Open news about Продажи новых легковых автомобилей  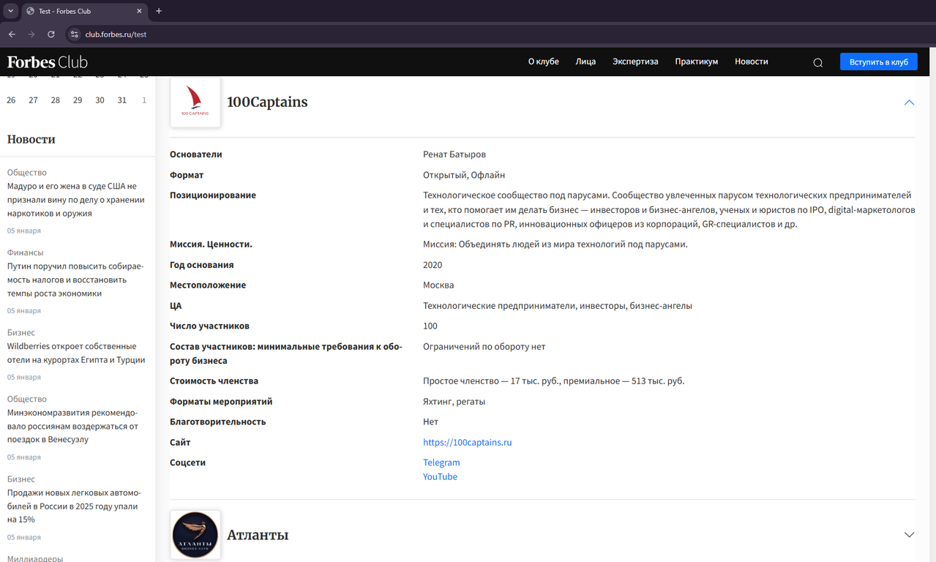74,506
